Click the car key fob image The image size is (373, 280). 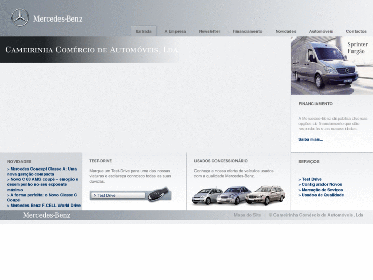[x=159, y=194]
